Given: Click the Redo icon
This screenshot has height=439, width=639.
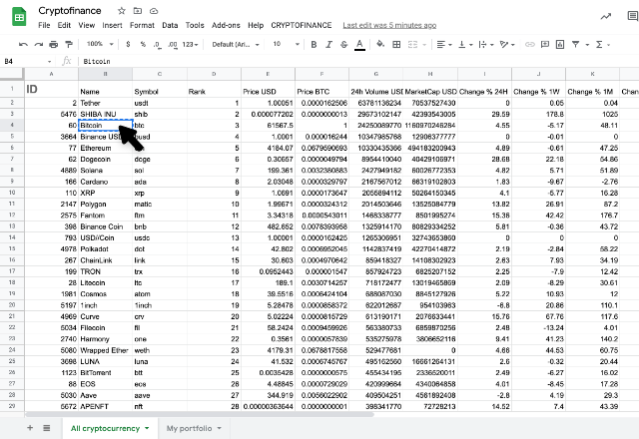Looking at the screenshot, I should pyautogui.click(x=39, y=44).
